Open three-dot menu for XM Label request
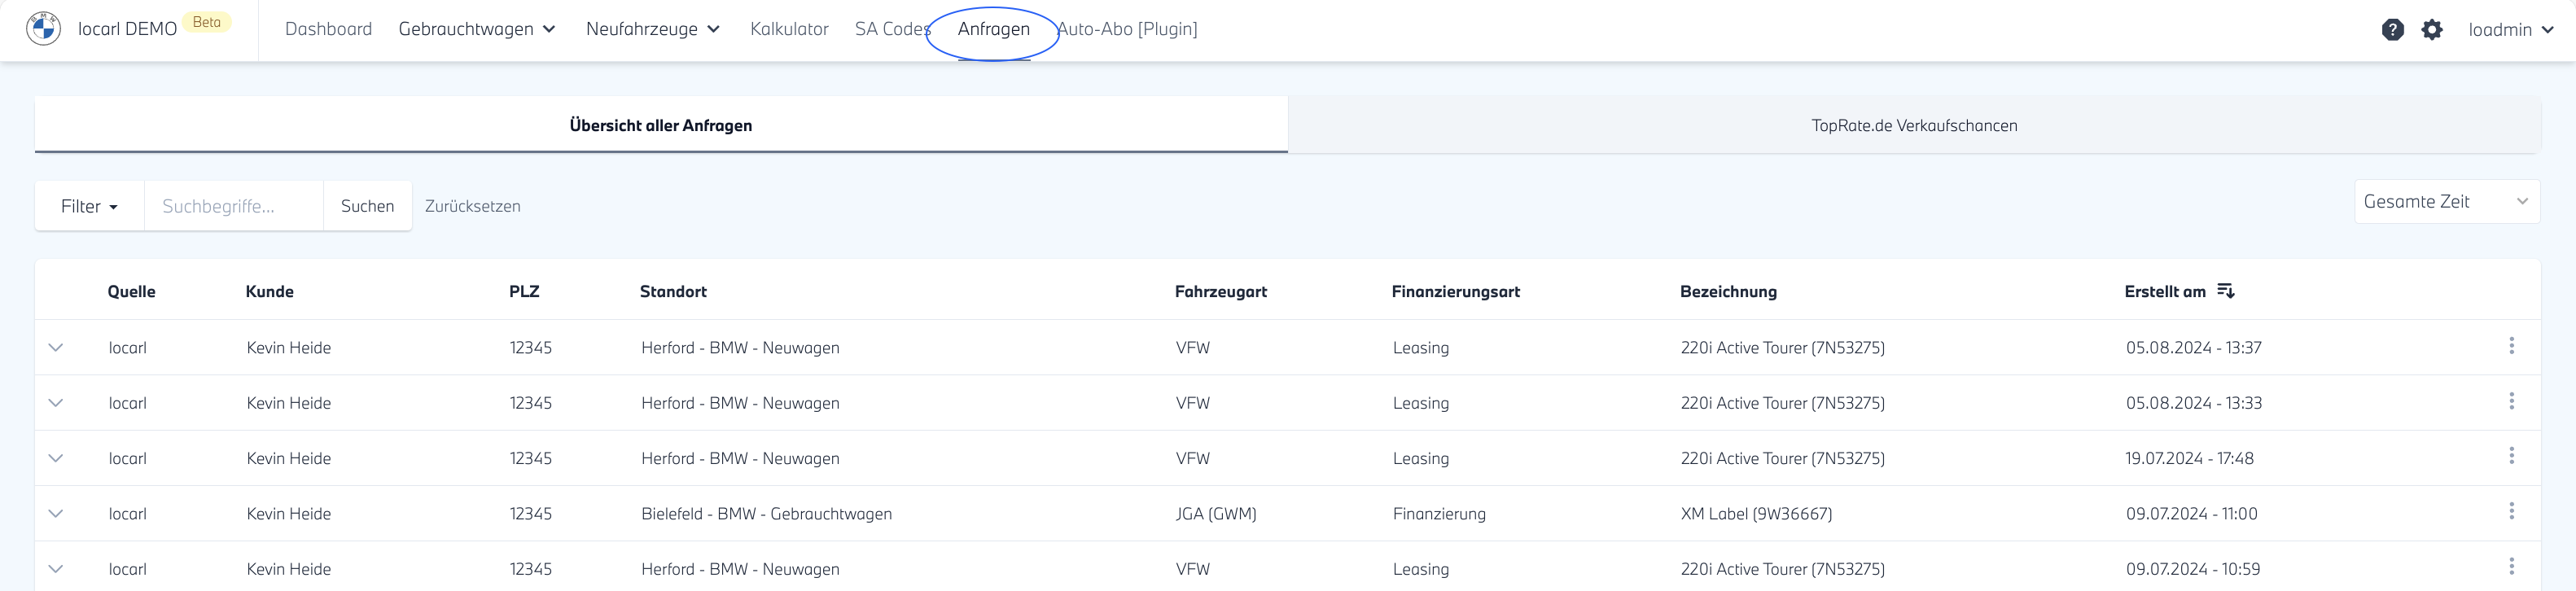Screen dimensions: 2576x591 (2511, 512)
